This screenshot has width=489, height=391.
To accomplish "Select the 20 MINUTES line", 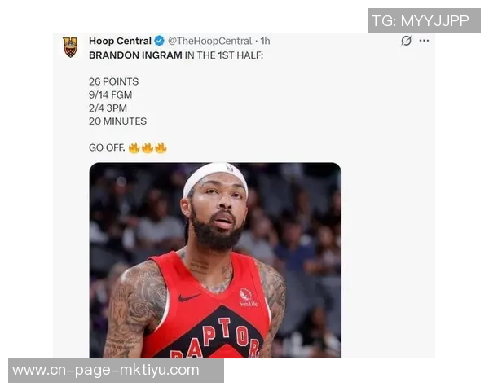I will pos(117,121).
